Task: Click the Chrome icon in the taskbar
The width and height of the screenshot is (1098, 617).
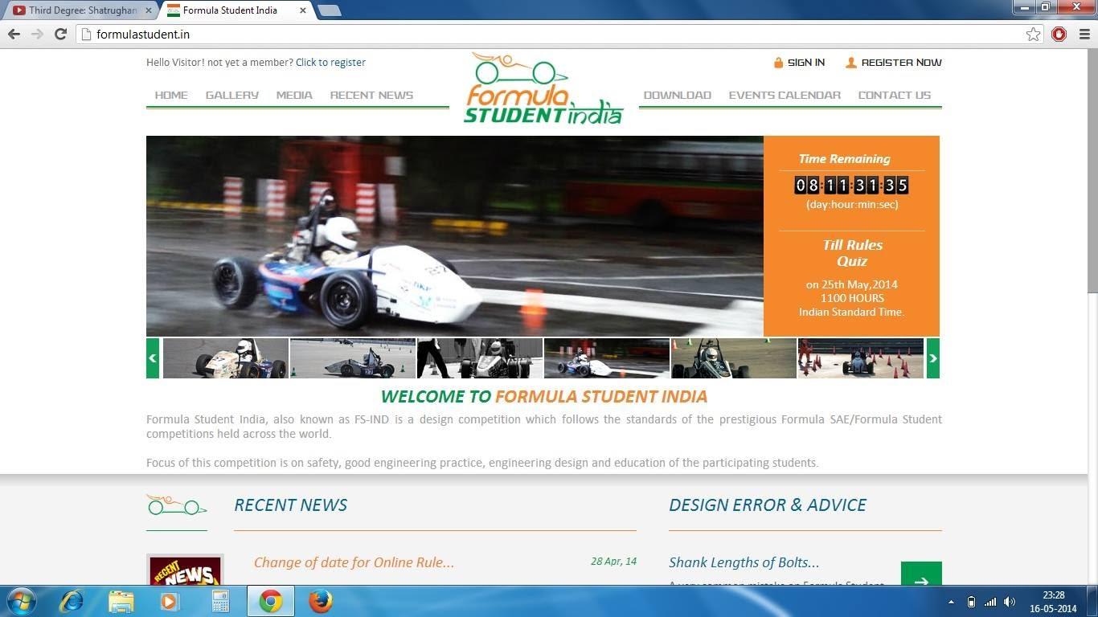Action: click(270, 601)
